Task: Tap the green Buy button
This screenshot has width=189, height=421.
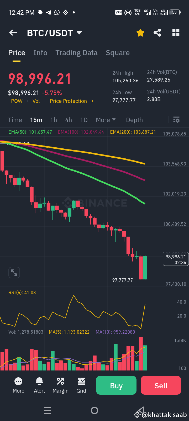Action: pos(116,385)
